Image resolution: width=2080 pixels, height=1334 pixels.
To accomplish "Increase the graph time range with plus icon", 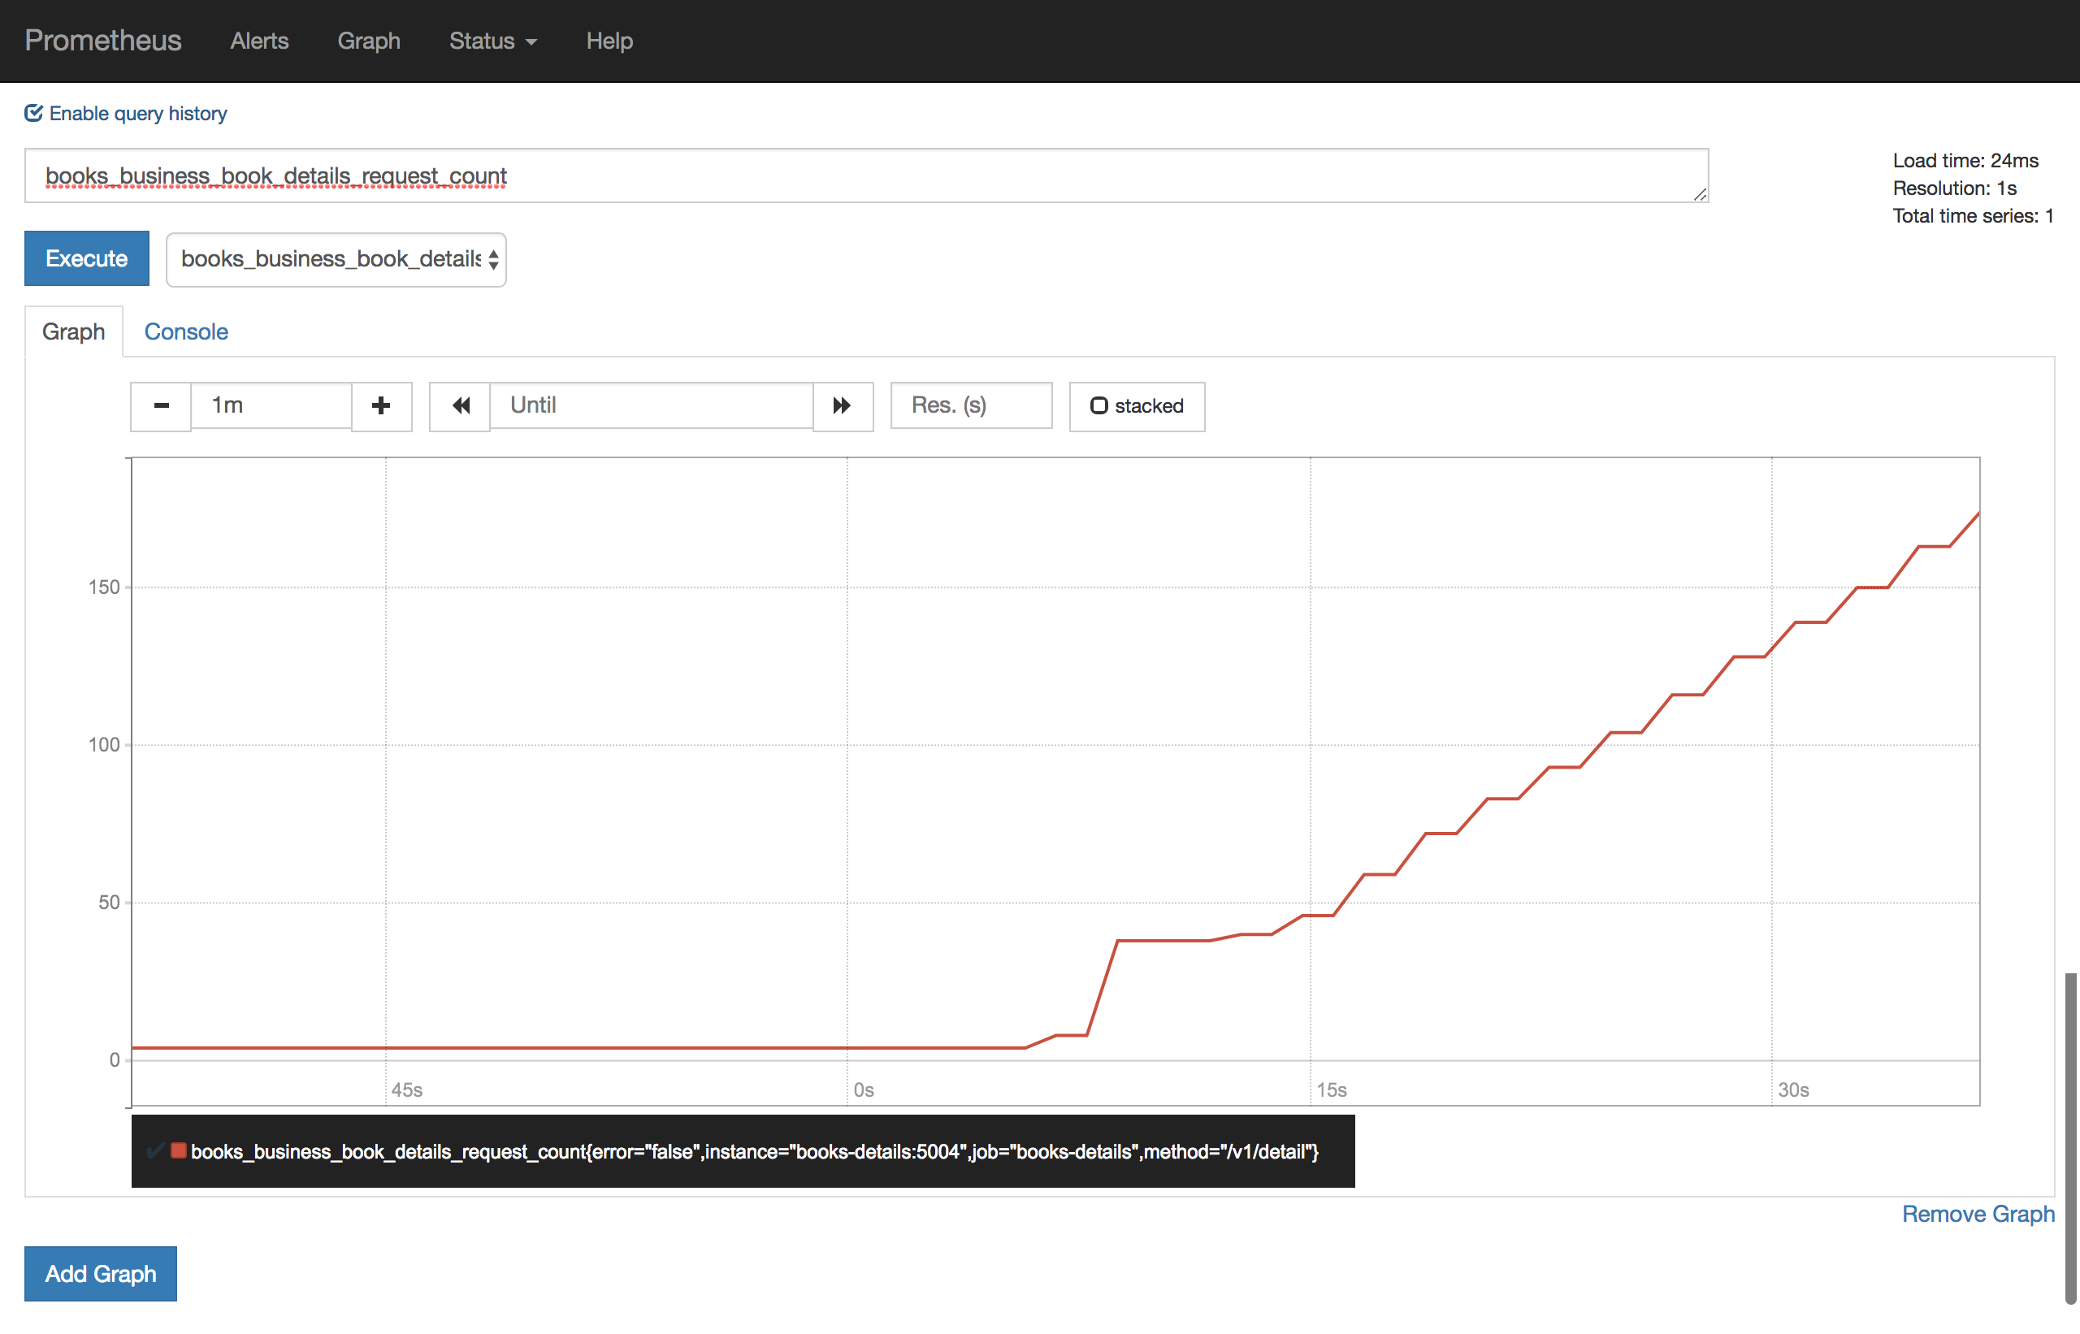I will [x=381, y=405].
